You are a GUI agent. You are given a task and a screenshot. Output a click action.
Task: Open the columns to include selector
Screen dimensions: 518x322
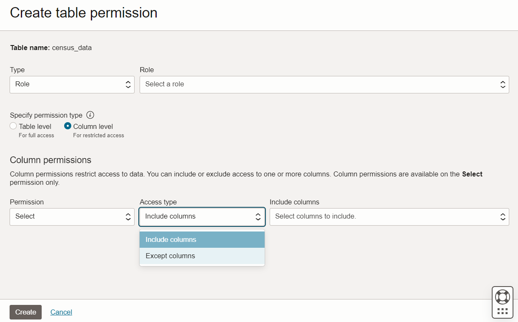(389, 216)
